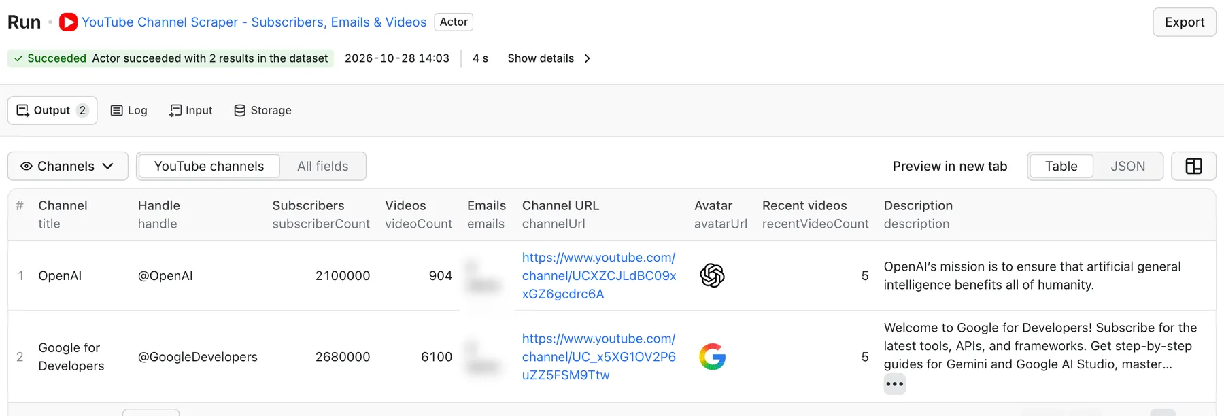The image size is (1224, 416).
Task: Expand the truncated Google description with the ellipsis
Action: click(894, 384)
